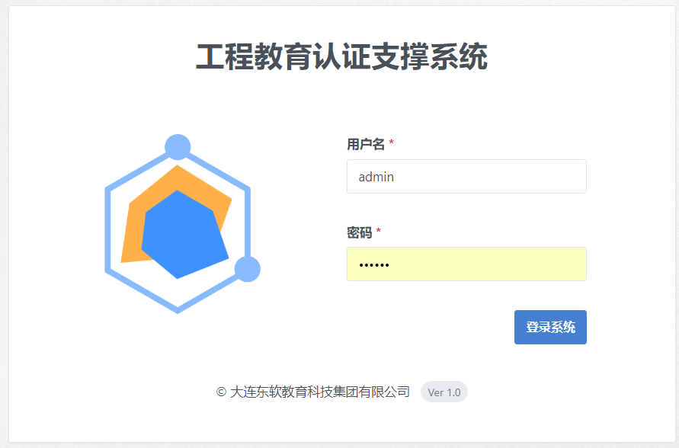
Task: Click the 大连东软教育科技集团有限公司 company name
Action: (x=320, y=392)
